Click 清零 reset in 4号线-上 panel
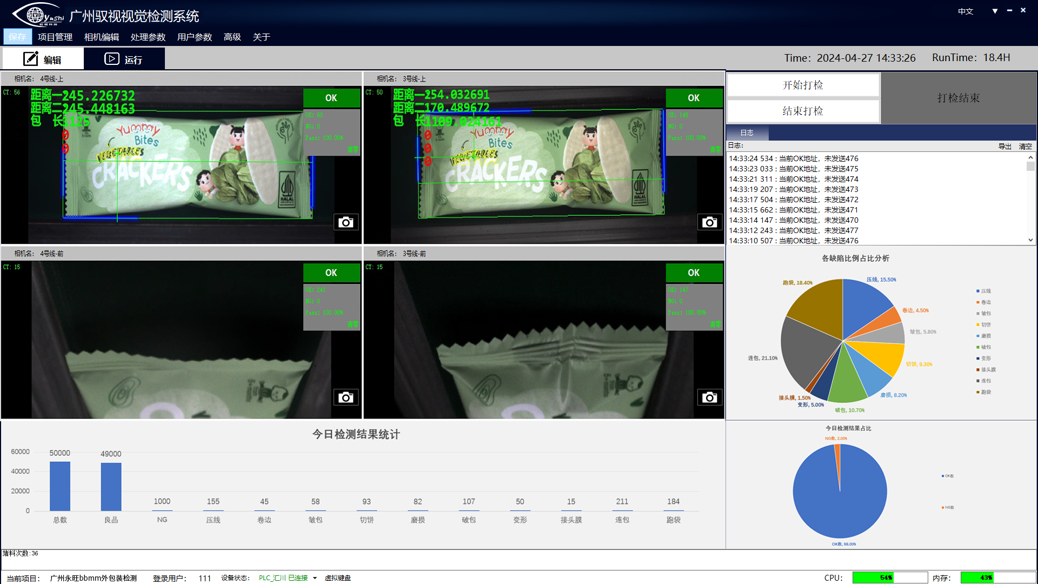Image resolution: width=1038 pixels, height=584 pixels. click(352, 149)
